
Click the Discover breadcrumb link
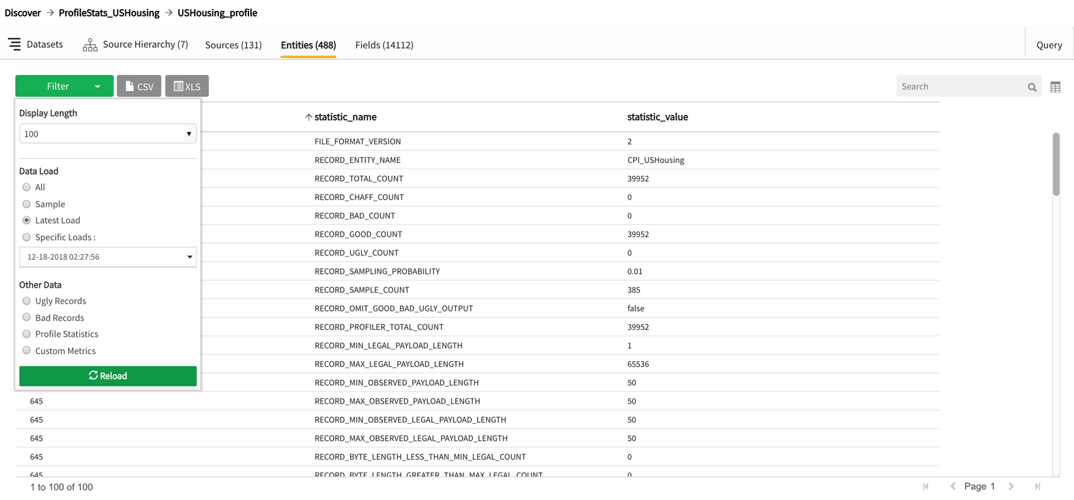point(22,13)
